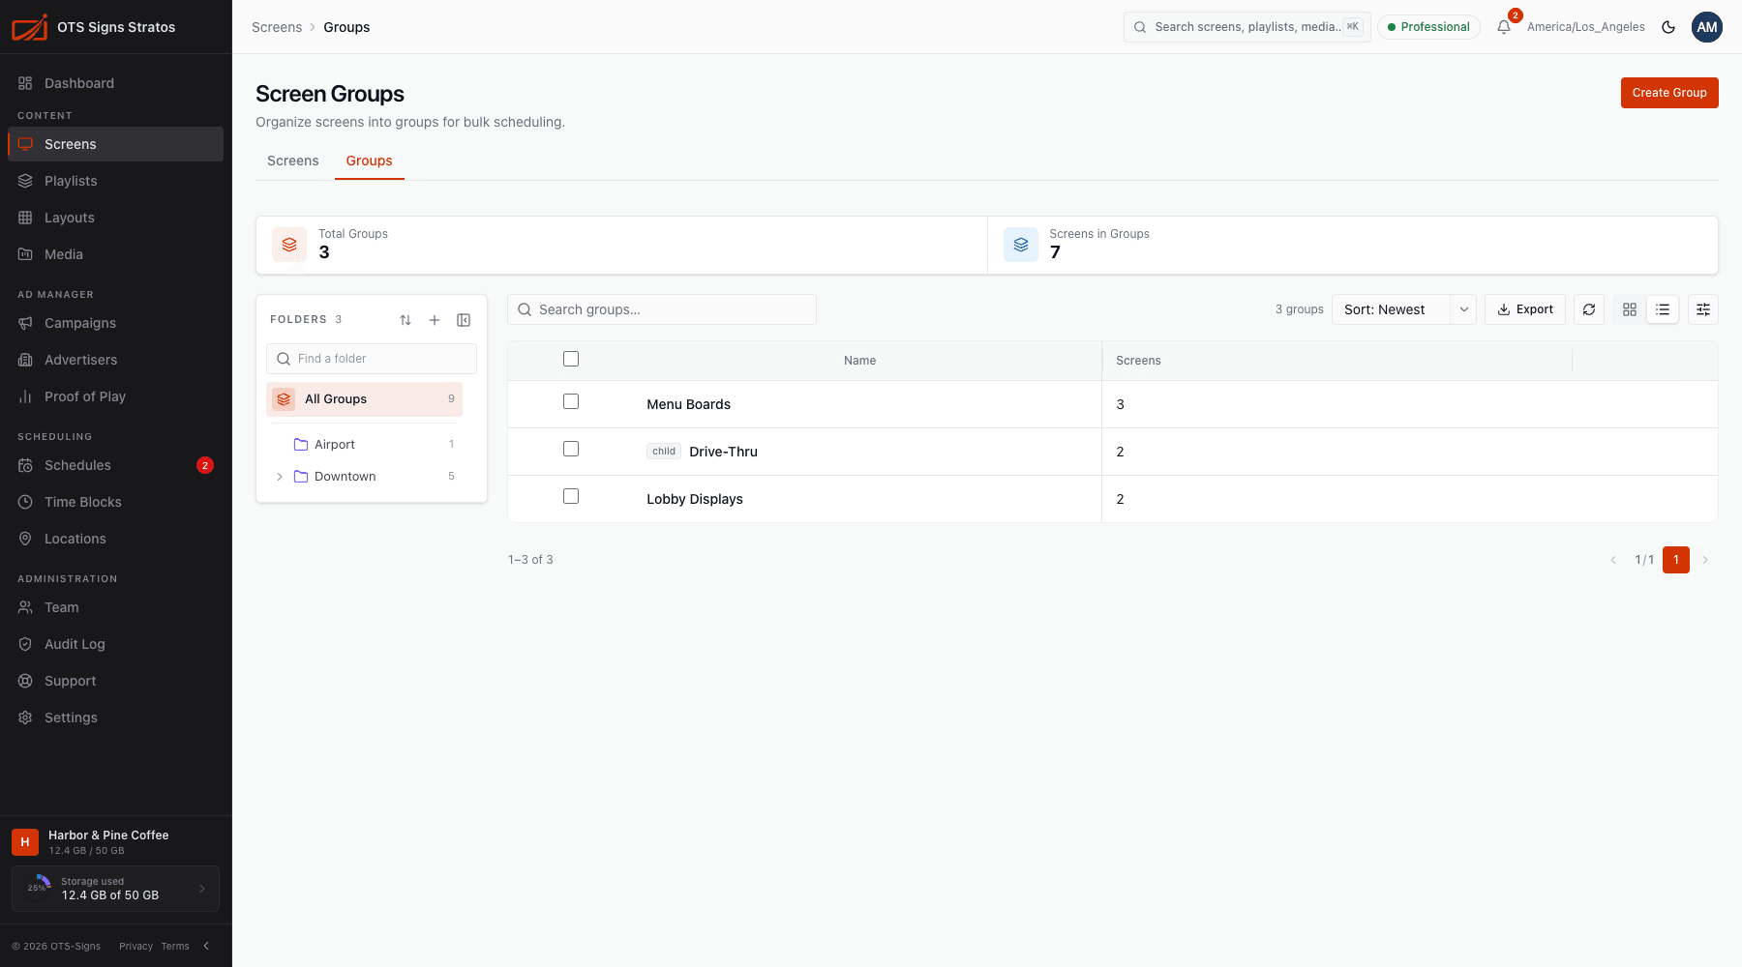Viewport: 1742px width, 967px height.
Task: Toggle dark mode moon icon
Action: (1668, 27)
